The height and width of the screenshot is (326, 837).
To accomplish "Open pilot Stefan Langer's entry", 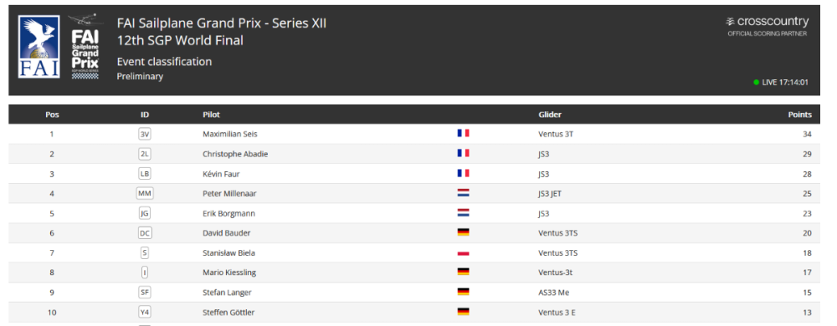I will pos(227,293).
